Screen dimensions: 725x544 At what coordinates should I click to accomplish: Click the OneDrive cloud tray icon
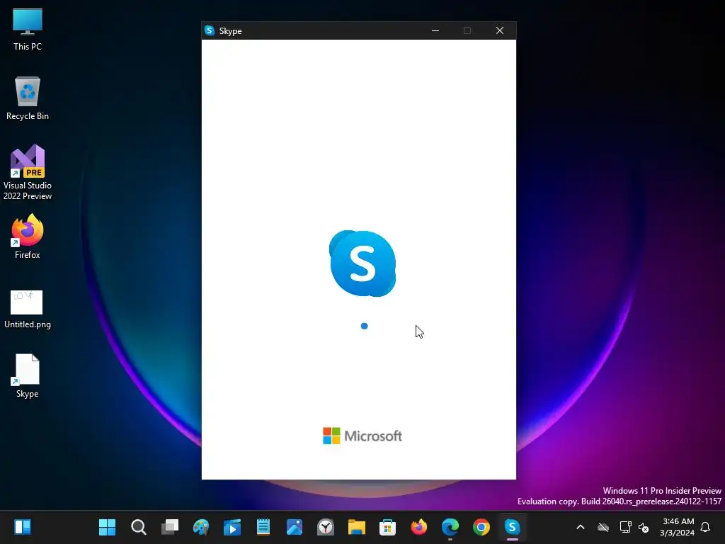point(603,527)
